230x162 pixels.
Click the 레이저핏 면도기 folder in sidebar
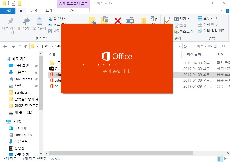tap(24, 106)
